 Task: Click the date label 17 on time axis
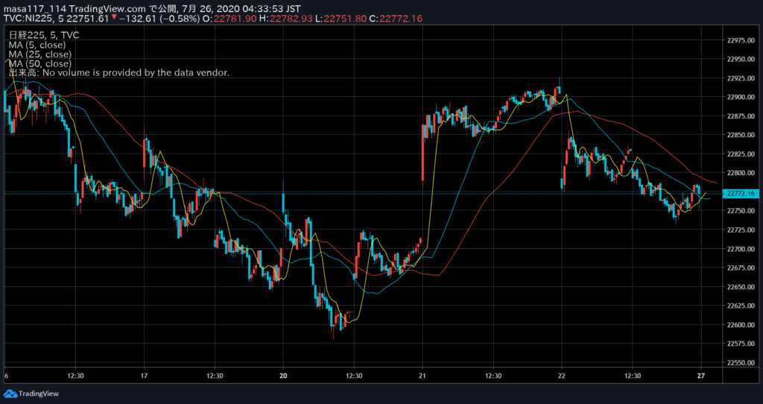(144, 376)
